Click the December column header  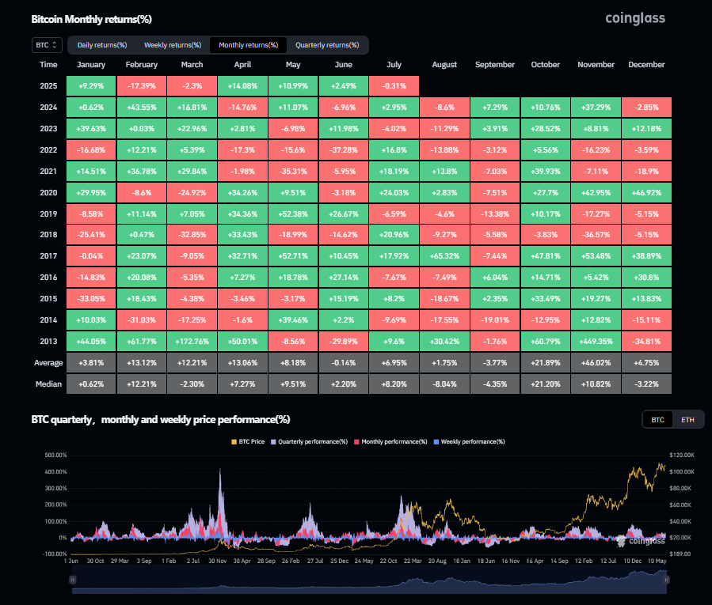(x=648, y=65)
